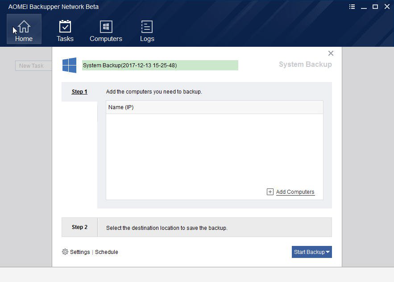Screen dimensions: 394x282
Task: Edit the System Backup task name field
Action: [x=160, y=65]
